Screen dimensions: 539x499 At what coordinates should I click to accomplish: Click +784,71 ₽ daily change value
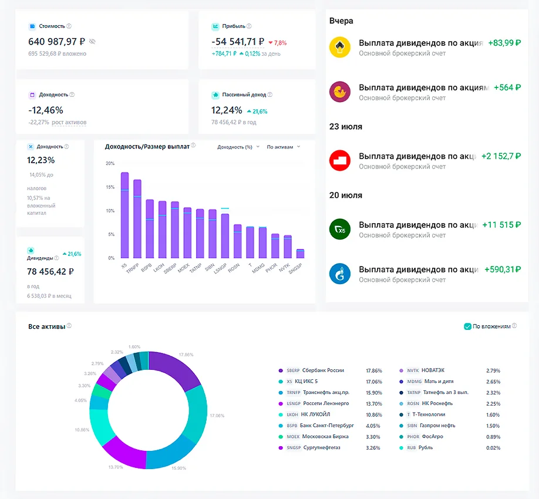pyautogui.click(x=224, y=53)
